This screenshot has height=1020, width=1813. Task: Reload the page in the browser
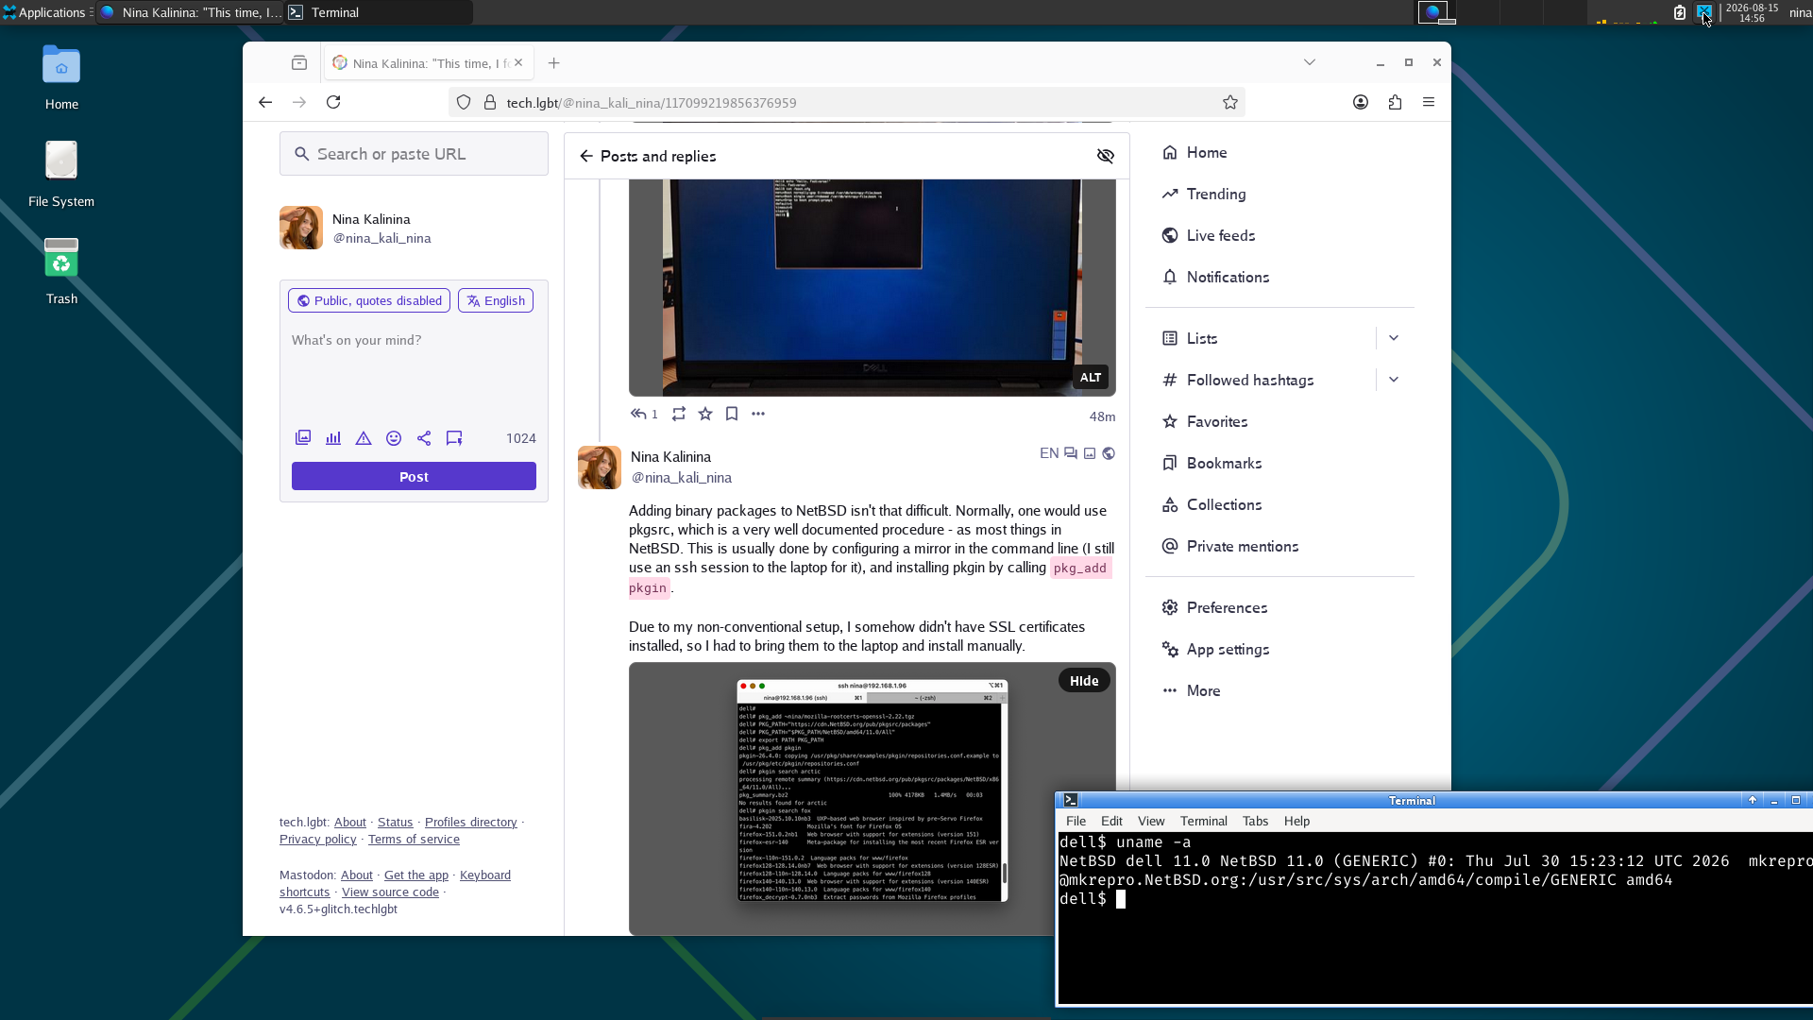(x=333, y=102)
